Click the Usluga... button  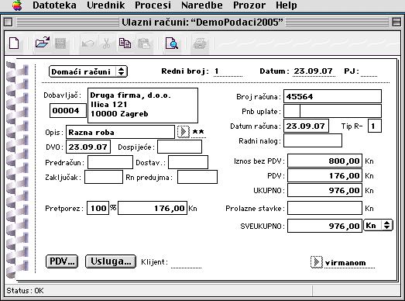pyautogui.click(x=111, y=261)
